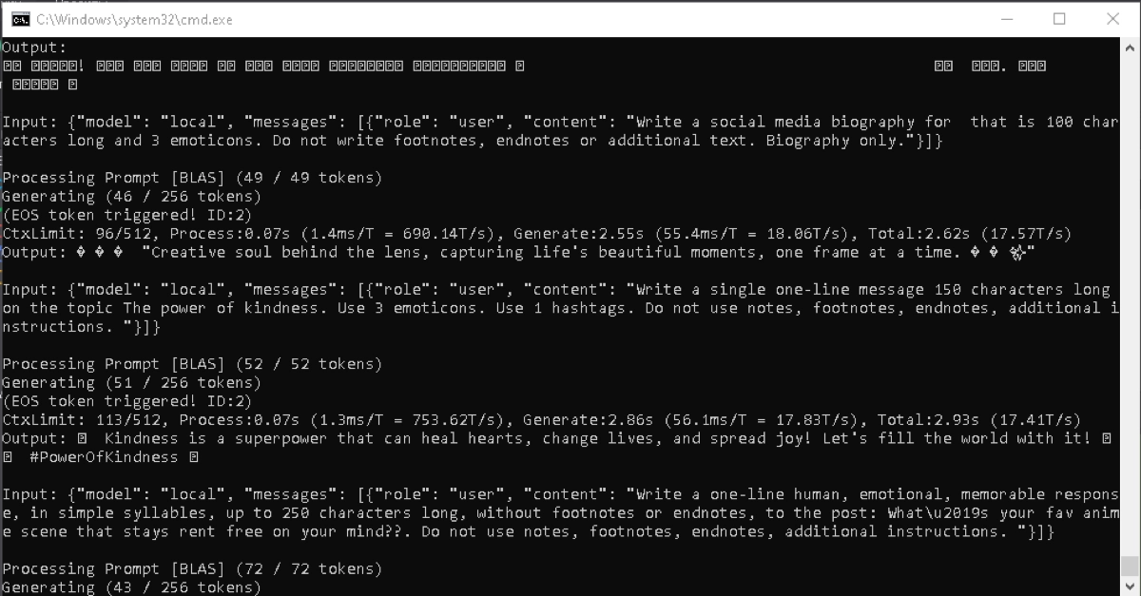
Task: Select the Processing Prompt (49 / 49 tokens) line
Action: (192, 178)
